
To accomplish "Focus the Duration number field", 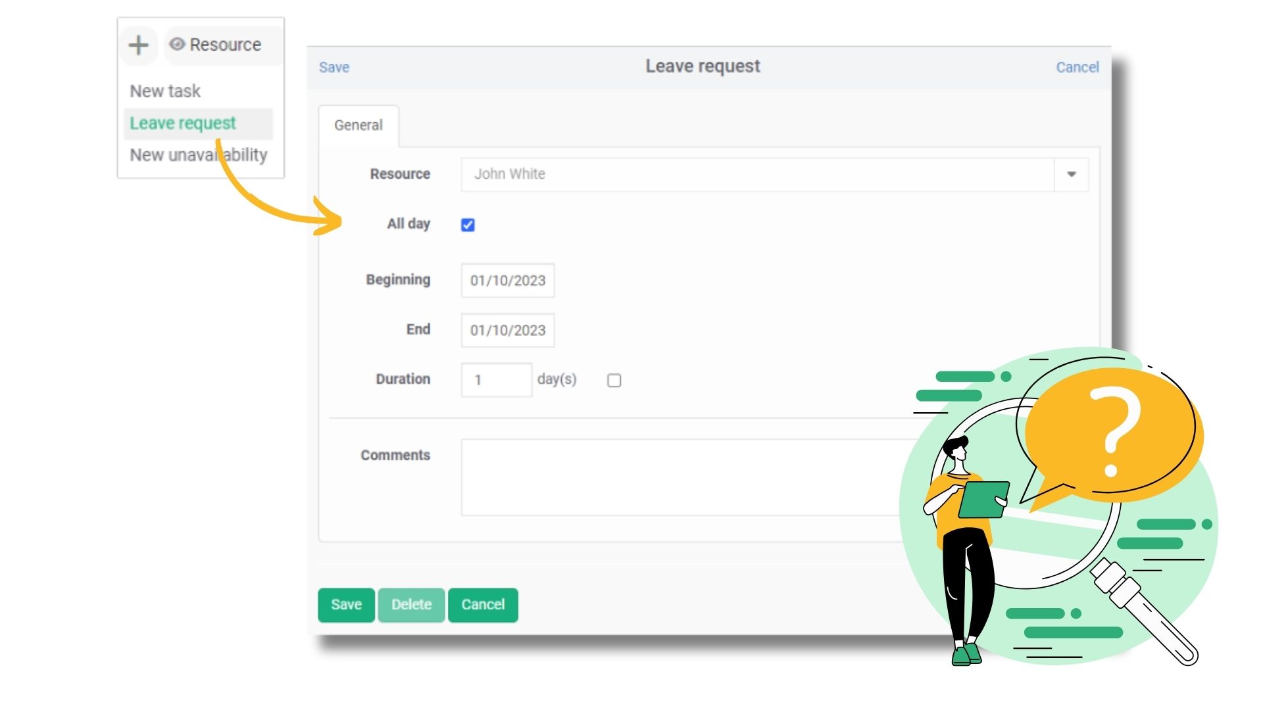I will pos(496,380).
